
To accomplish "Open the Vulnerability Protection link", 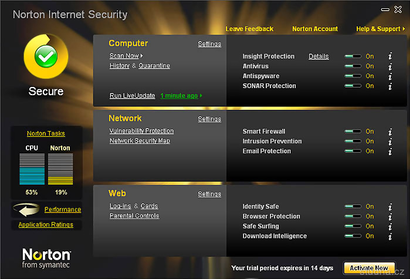I will pyautogui.click(x=141, y=131).
